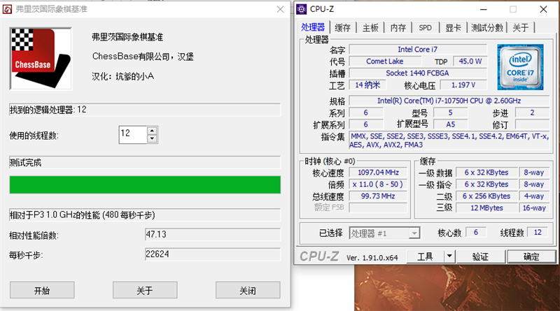This screenshot has width=560, height=311.
Task: Click the L2 cache 6 x 256 KBytes
Action: (486, 196)
